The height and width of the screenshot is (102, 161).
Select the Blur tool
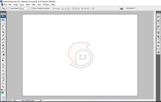(3, 58)
